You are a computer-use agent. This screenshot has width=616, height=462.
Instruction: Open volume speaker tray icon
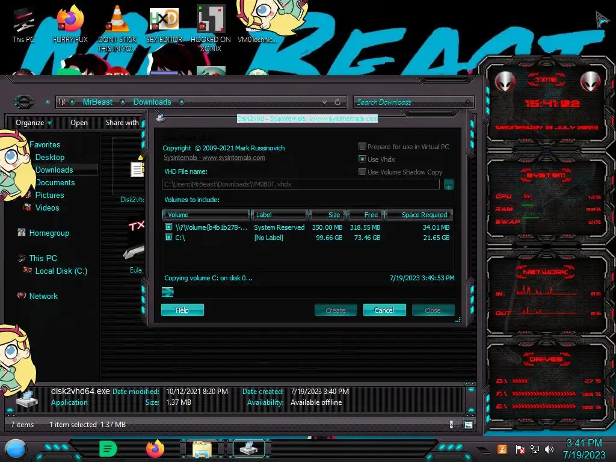click(549, 449)
